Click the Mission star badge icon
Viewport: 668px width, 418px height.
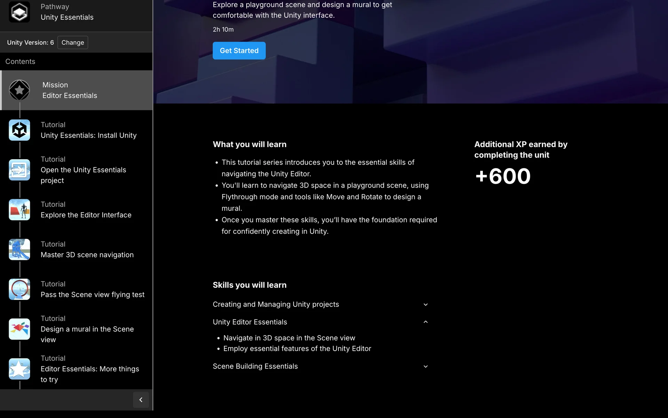19,90
